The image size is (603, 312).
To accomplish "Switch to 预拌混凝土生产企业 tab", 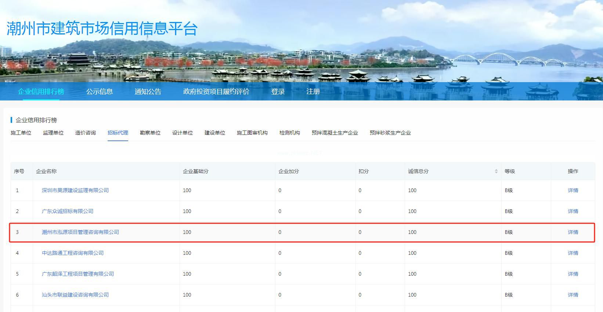I will pyautogui.click(x=335, y=133).
